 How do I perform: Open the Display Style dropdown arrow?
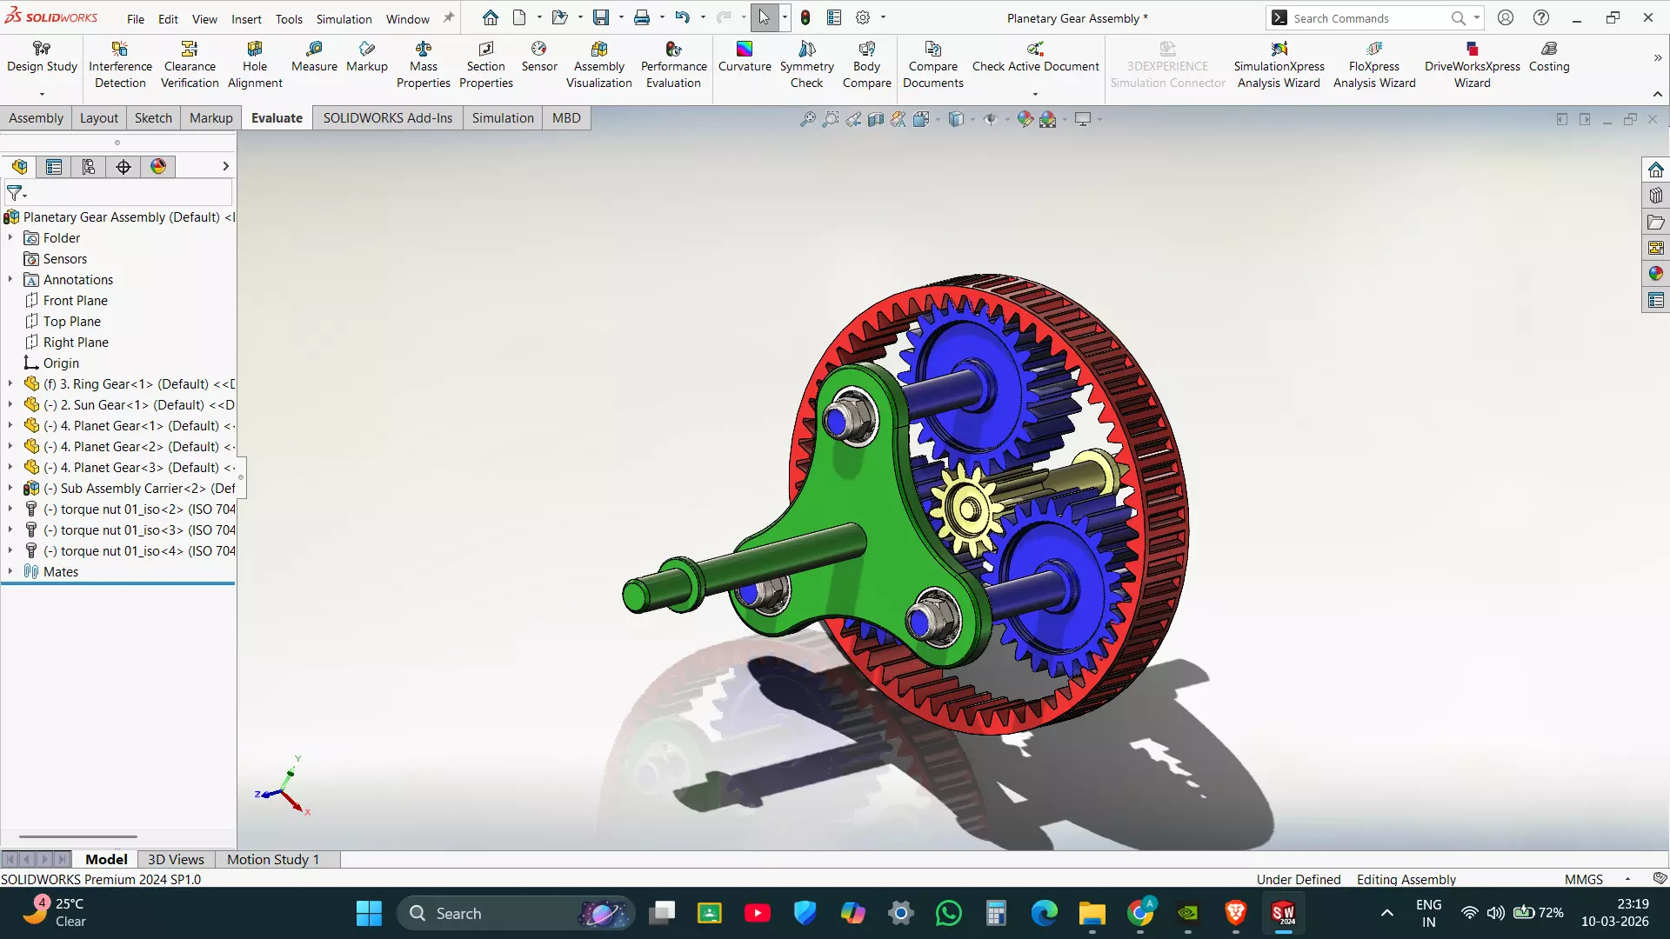tap(972, 119)
